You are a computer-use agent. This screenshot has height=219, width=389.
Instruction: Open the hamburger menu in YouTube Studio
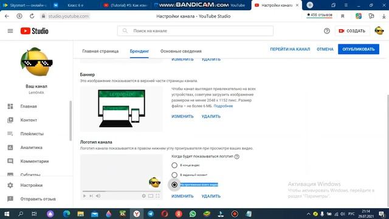tap(10, 31)
